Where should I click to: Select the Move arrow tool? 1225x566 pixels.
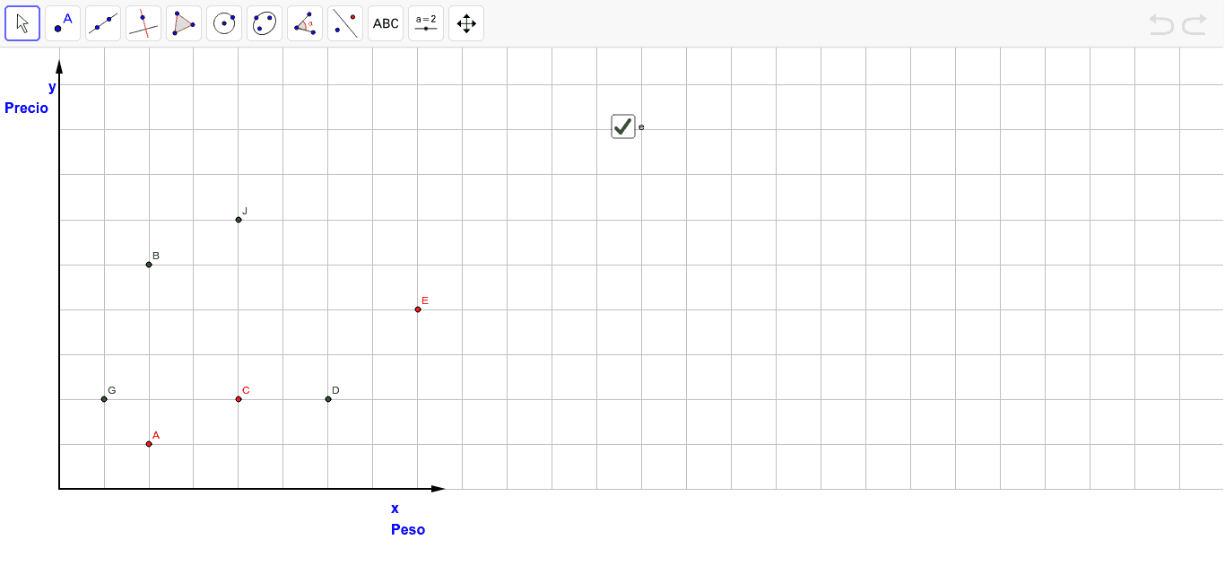(x=22, y=23)
